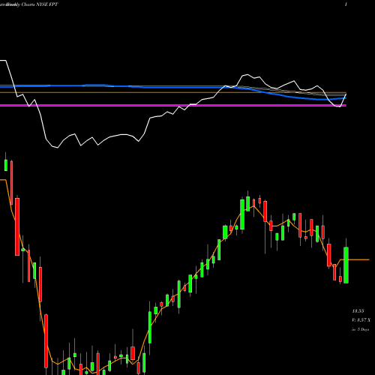Click the 'in 5 Days' label
This screenshot has width=375, height=375.
point(360,329)
